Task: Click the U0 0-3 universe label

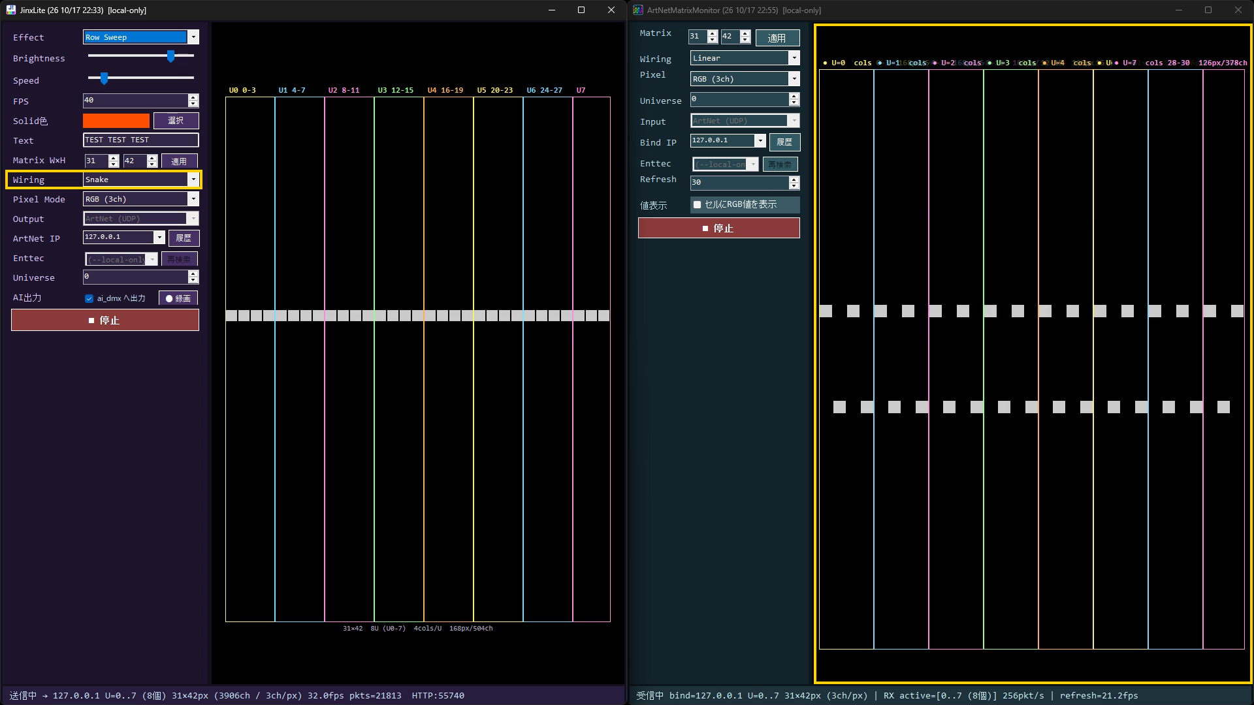Action: 242,90
